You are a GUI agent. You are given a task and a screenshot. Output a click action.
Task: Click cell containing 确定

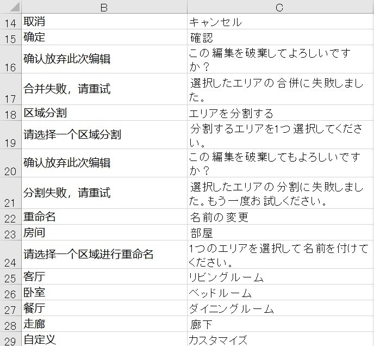104,37
